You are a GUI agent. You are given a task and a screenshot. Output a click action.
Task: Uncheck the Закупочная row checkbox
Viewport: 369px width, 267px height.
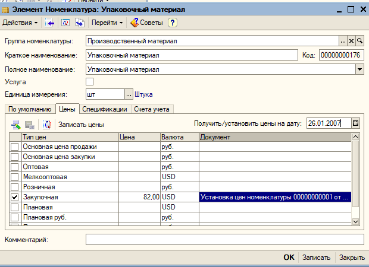coord(15,198)
